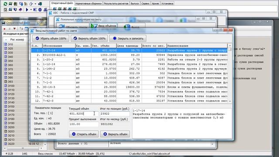The height and width of the screenshot is (157, 279).
Task: Open dropdown arrow beside hand pointer icon
Action: [x=35, y=4]
